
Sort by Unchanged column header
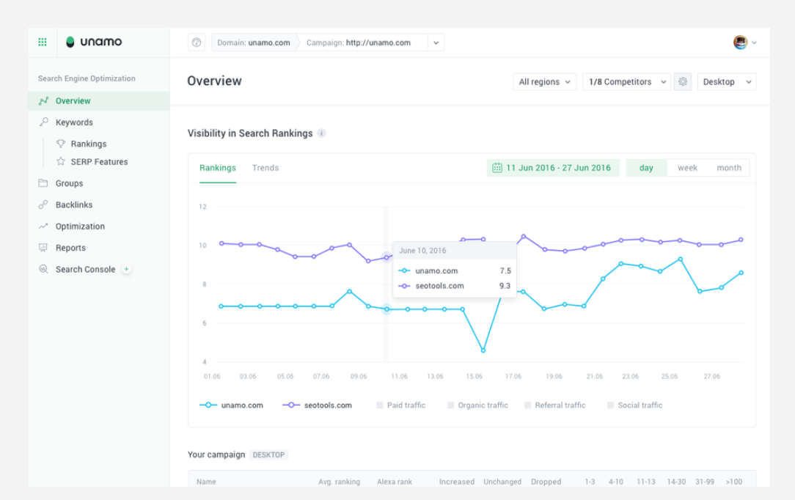(502, 482)
